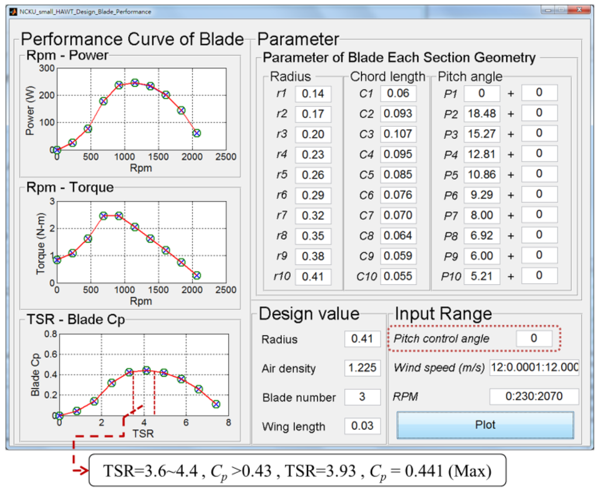Click the r1 radius input showing 0.14
Screen dimensions: 599x494
pos(313,94)
